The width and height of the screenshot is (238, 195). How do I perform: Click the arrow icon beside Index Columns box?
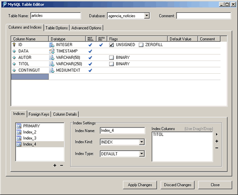pyautogui.click(x=217, y=134)
